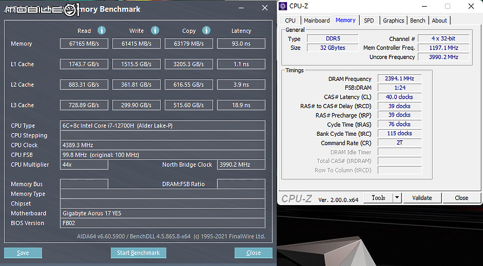The height and width of the screenshot is (266, 483).
Task: Click the tRCD value 39 clocks
Action: [400, 106]
